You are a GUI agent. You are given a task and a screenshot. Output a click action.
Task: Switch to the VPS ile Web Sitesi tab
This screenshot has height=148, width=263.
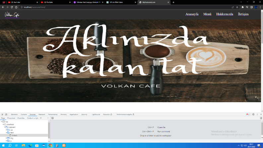tap(121, 2)
